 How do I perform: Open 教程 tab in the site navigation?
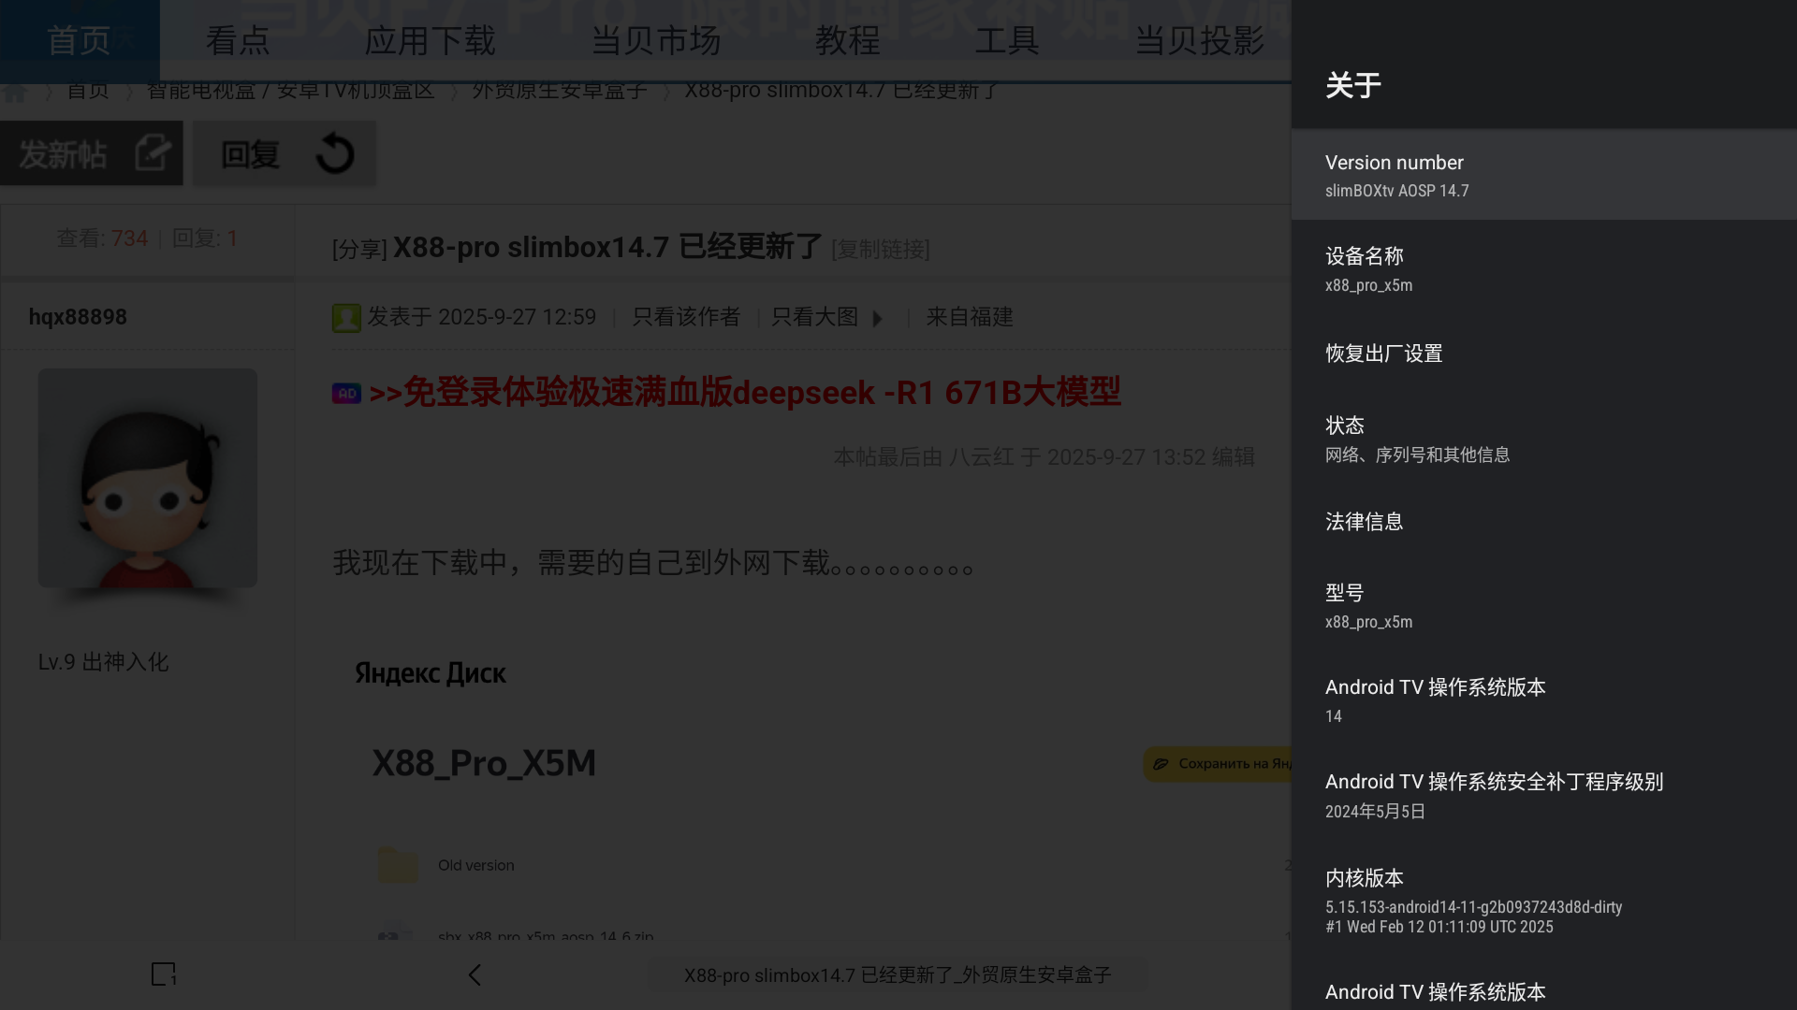point(848,40)
